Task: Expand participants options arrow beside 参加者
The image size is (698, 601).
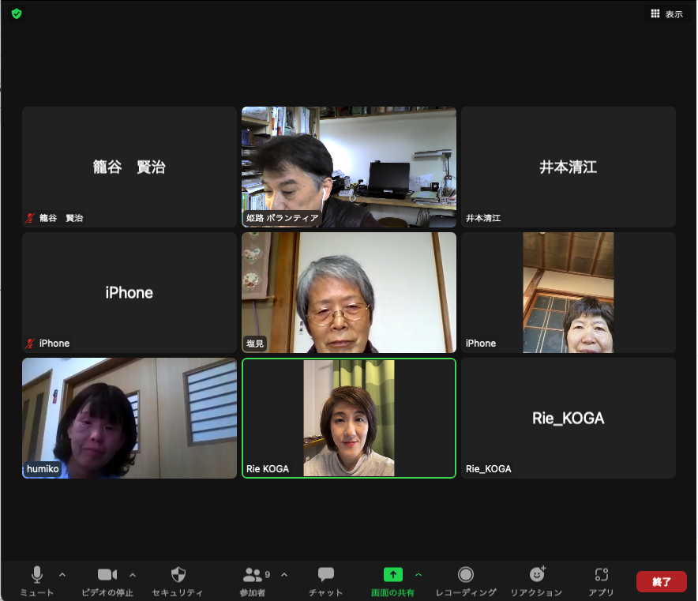Action: pyautogui.click(x=284, y=575)
